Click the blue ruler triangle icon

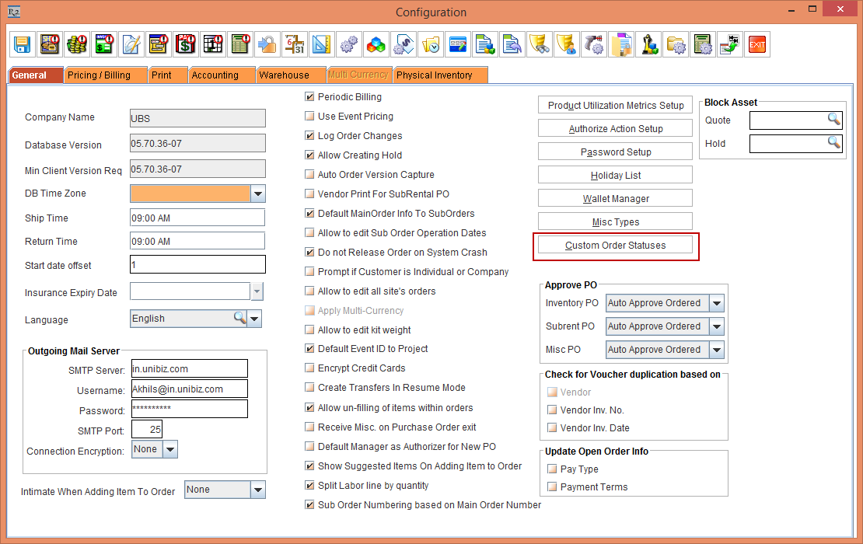coord(321,44)
